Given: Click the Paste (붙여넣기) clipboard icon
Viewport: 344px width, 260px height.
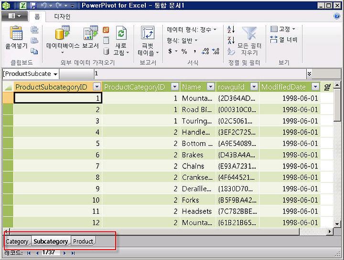Looking at the screenshot, I should [x=16, y=33].
